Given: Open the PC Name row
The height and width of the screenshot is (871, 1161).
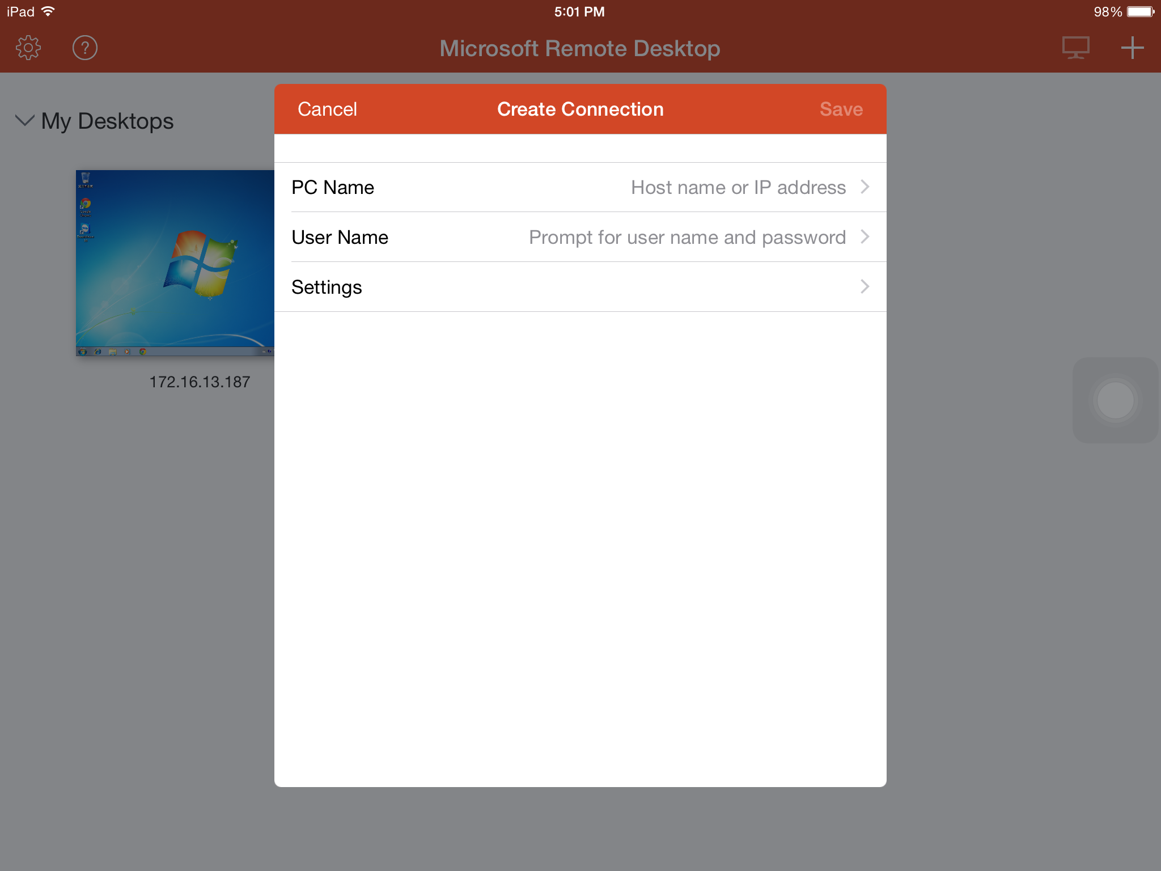Looking at the screenshot, I should 580,187.
